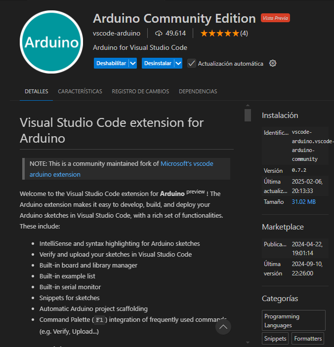Select the Snippets category tag
The image size is (334, 347).
[x=275, y=339]
